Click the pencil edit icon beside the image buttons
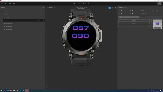This screenshot has height=92, width=163. (151, 23)
